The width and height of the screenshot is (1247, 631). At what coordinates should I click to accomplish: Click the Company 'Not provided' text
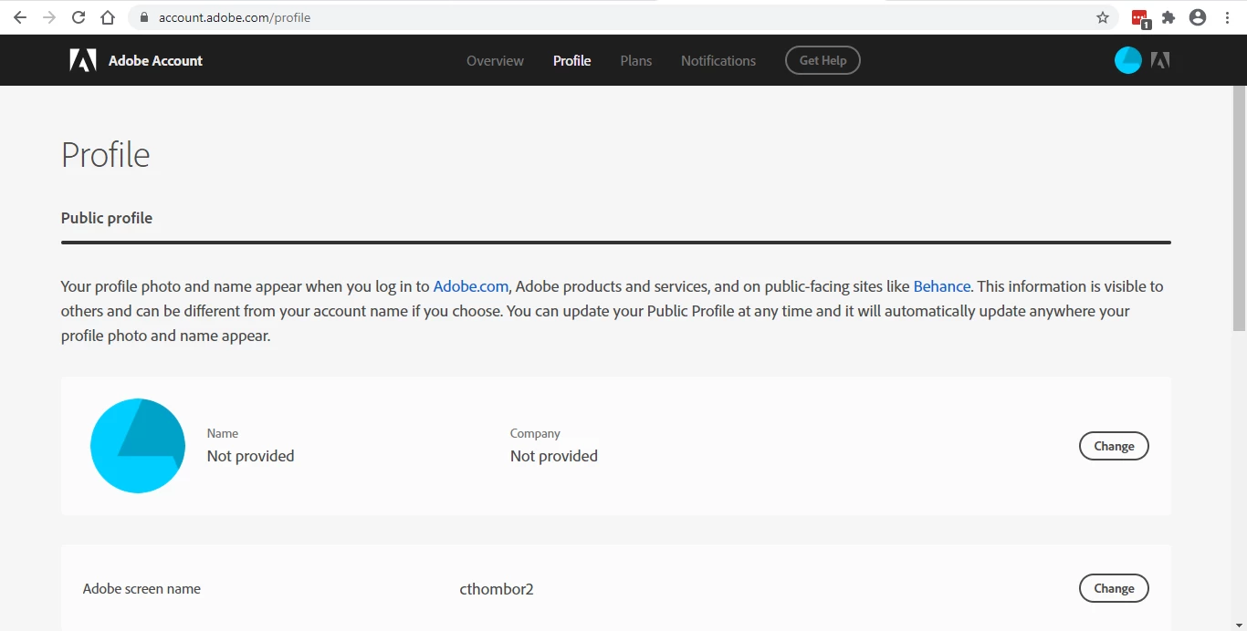point(554,456)
